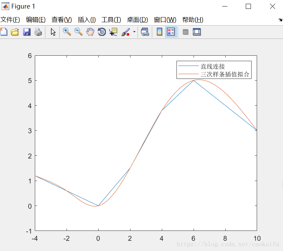Image resolution: width=283 pixels, height=251 pixels.
Task: Click the y-axis tick label 6
Action: pos(30,56)
